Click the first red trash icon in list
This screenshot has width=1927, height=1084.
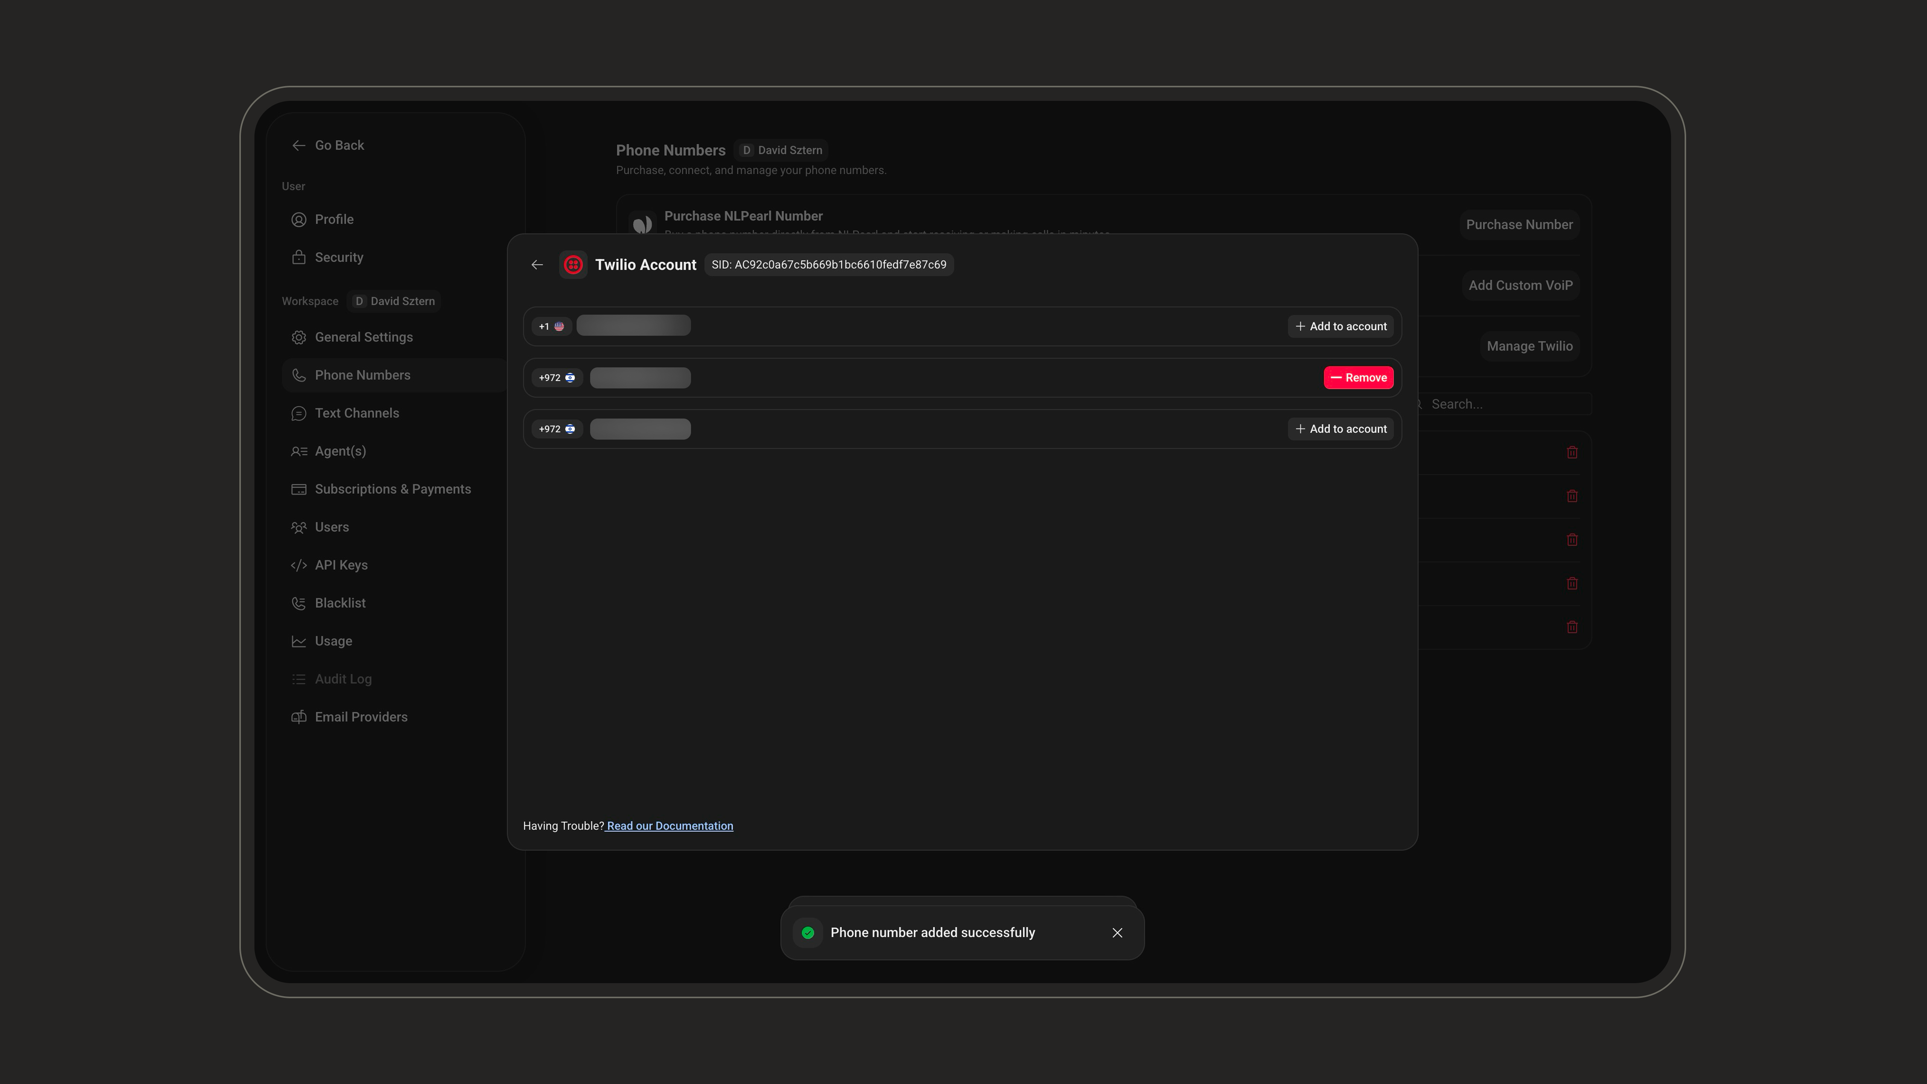(1572, 452)
